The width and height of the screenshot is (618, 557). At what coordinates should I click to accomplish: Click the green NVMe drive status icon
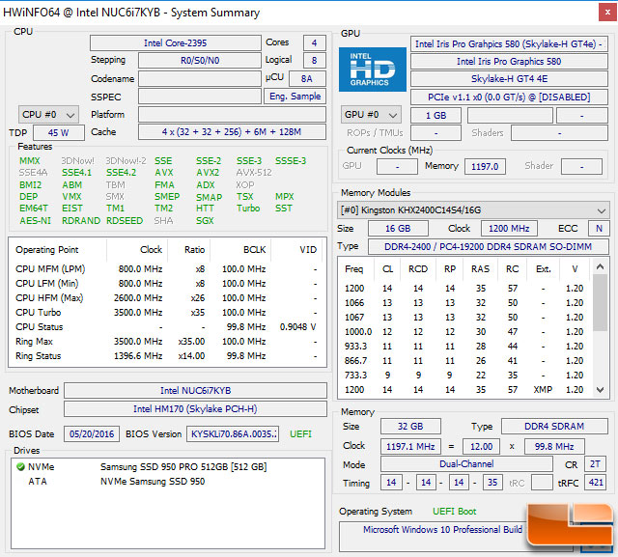click(20, 467)
